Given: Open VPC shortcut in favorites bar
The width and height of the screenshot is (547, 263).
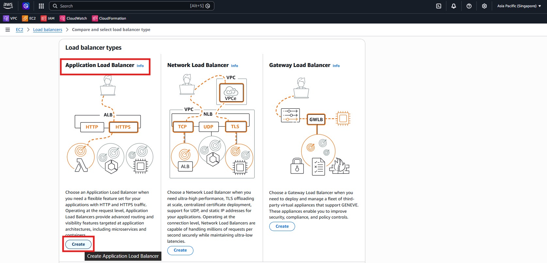Looking at the screenshot, I should [x=10, y=18].
